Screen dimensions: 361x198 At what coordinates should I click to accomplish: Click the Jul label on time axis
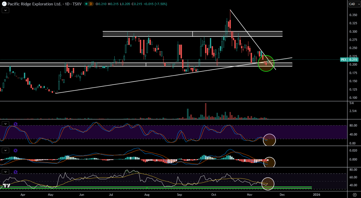coord(111,195)
